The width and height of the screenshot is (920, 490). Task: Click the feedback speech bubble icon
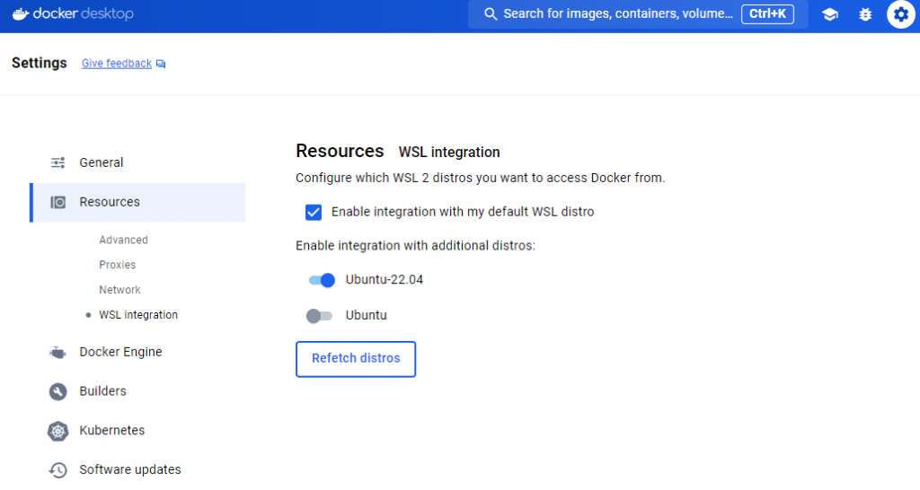[161, 64]
